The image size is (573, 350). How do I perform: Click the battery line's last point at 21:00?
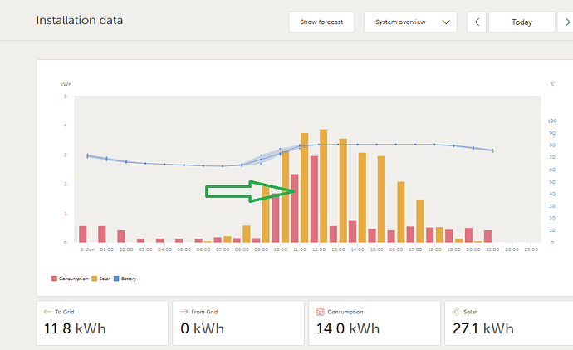coord(492,150)
